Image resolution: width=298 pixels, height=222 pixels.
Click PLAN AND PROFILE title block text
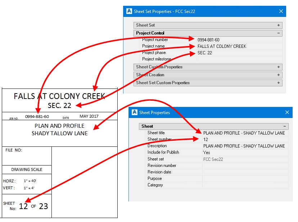(x=59, y=126)
